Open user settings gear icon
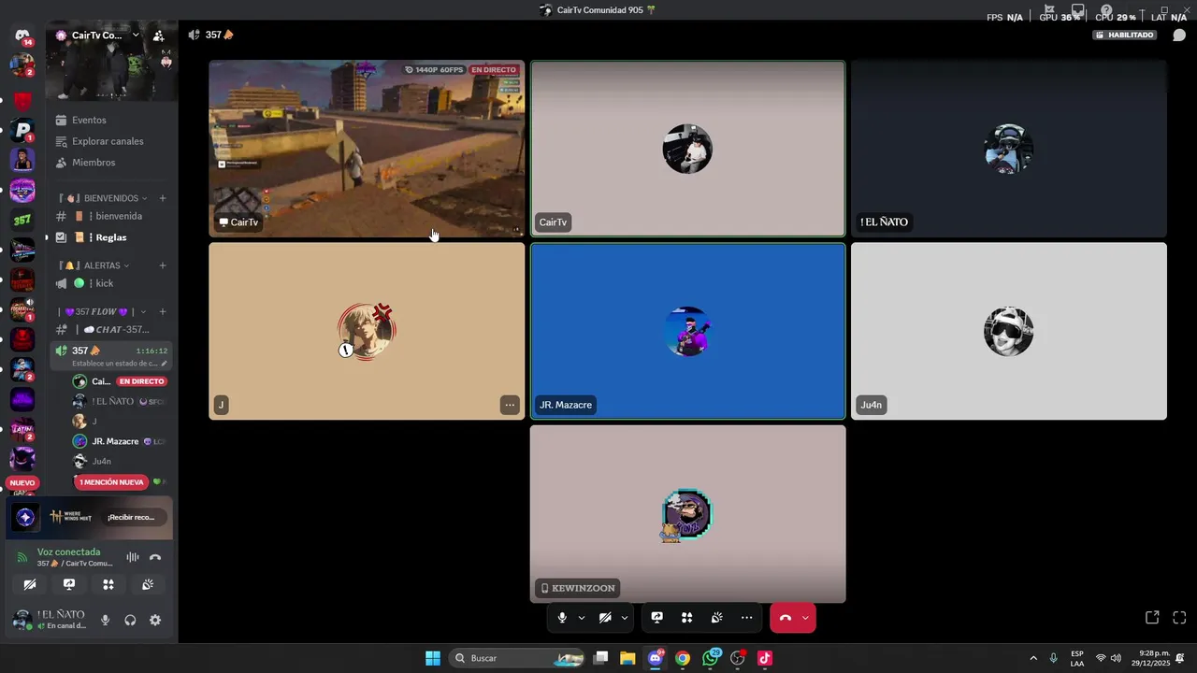The image size is (1197, 673). point(155,620)
